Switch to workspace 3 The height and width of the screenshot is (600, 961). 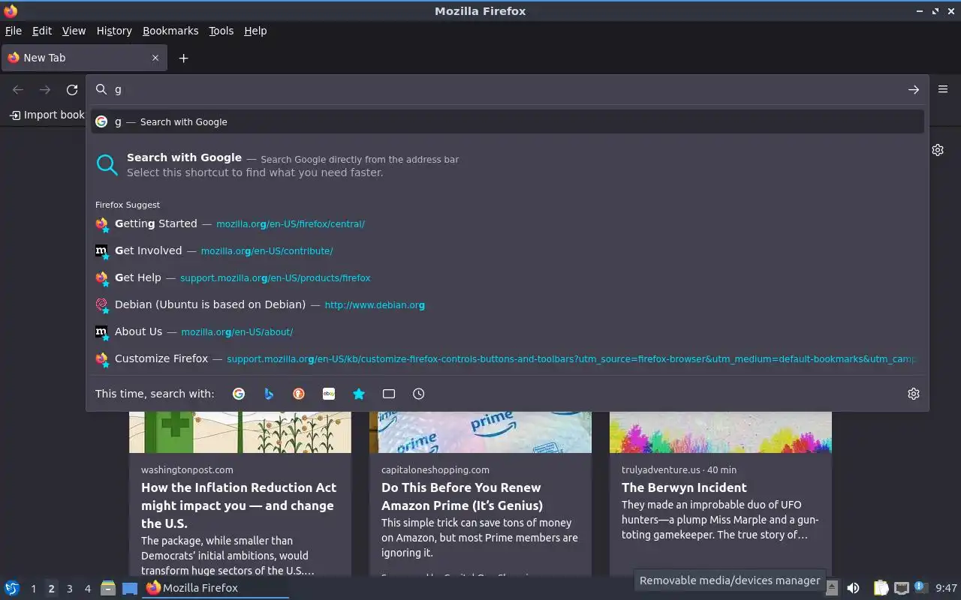tap(69, 589)
